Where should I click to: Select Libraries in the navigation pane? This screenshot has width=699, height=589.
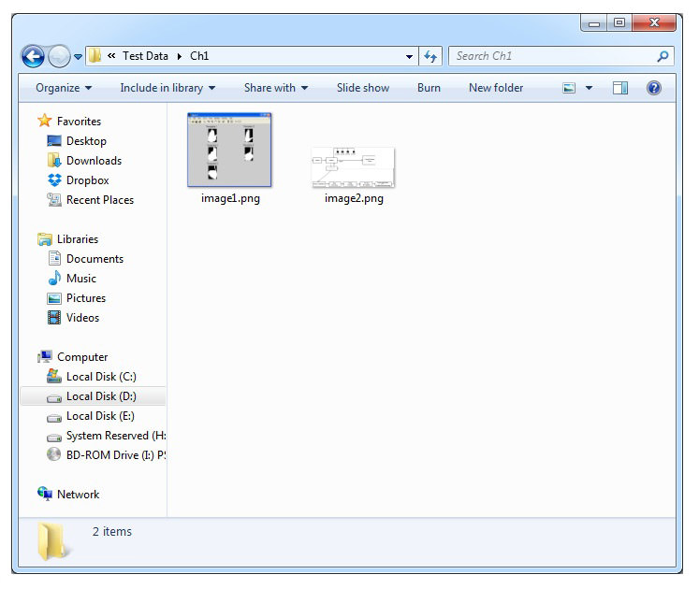coord(78,239)
